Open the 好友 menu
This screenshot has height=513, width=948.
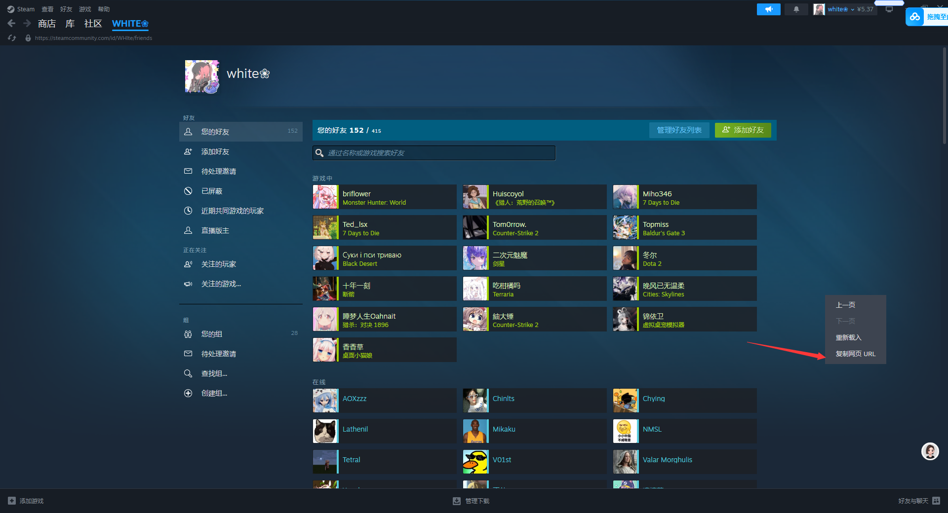(66, 9)
